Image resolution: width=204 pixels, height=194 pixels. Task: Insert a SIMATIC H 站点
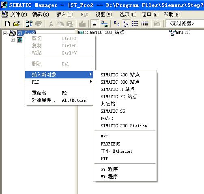point(125,89)
